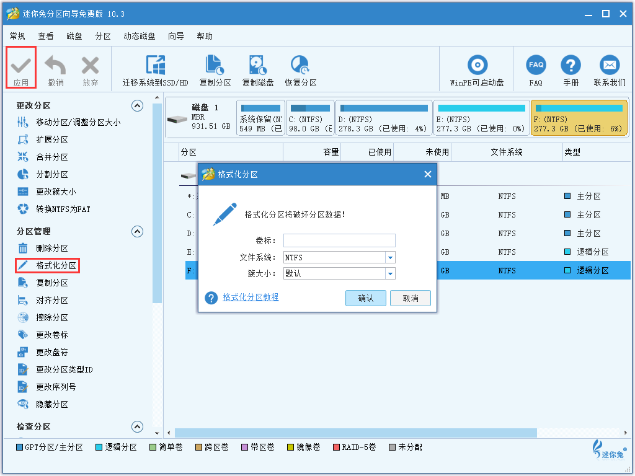Collapse the Check Partition (检查分区) section
This screenshot has height=476, width=635.
point(137,426)
